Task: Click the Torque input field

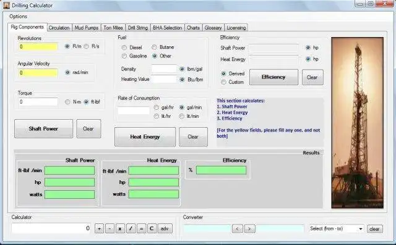Action: (38, 102)
